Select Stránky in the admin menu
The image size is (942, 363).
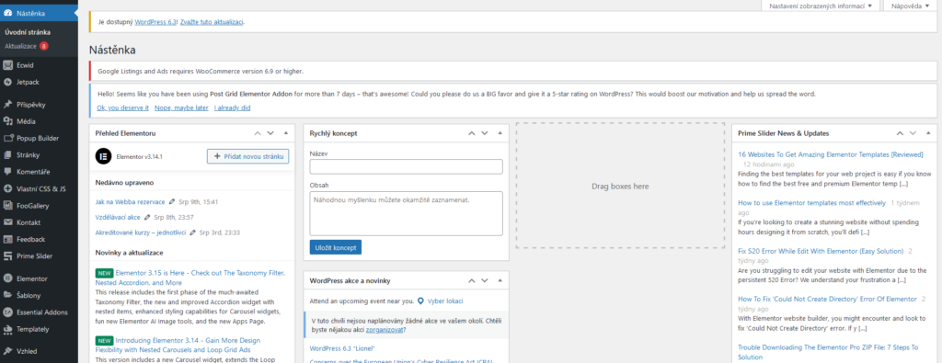coord(29,154)
